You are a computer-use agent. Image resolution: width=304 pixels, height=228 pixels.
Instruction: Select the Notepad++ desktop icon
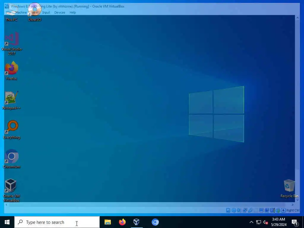[12, 100]
